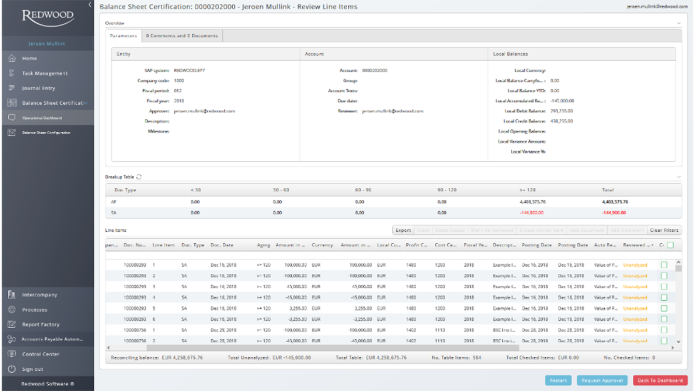The width and height of the screenshot is (695, 391).
Task: Open the 0 Comments and 0 Documents tab
Action: pyautogui.click(x=182, y=36)
